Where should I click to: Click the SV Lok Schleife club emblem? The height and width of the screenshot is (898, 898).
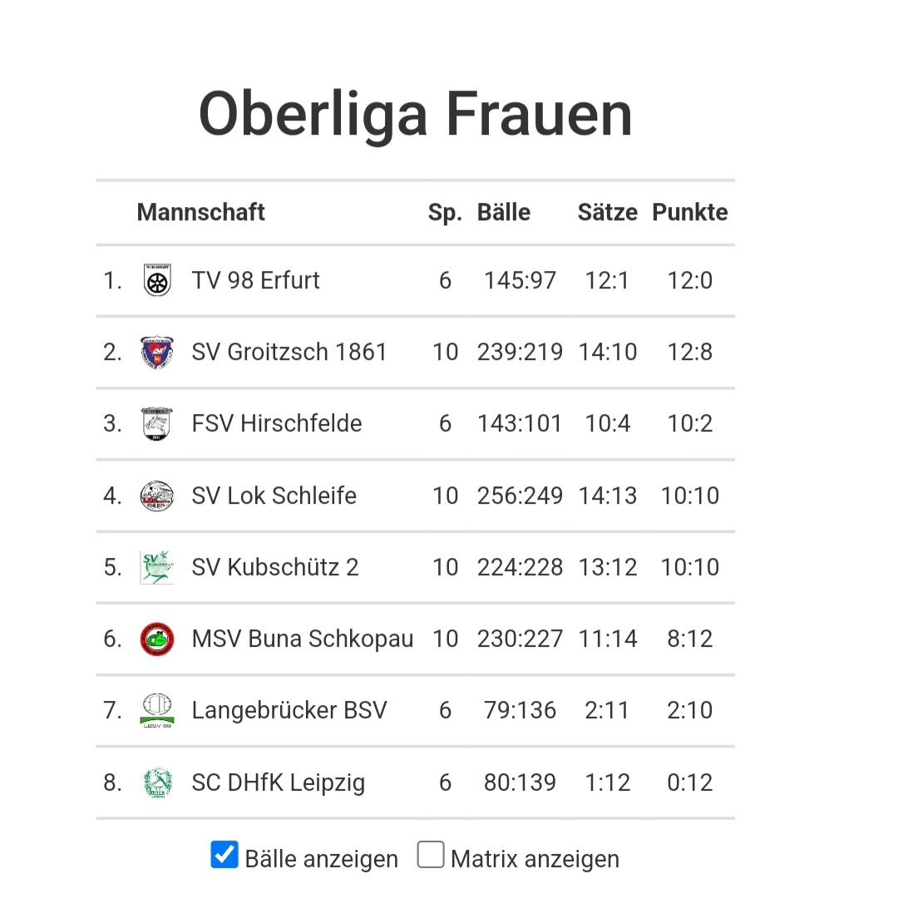pos(157,496)
